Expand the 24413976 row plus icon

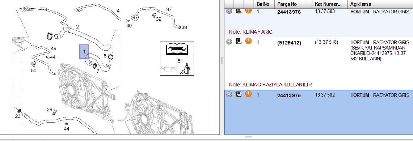click(229, 11)
